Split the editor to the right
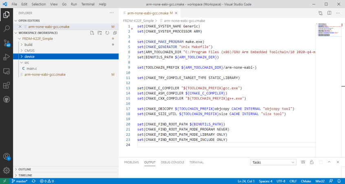The width and height of the screenshot is (345, 184). [x=329, y=13]
